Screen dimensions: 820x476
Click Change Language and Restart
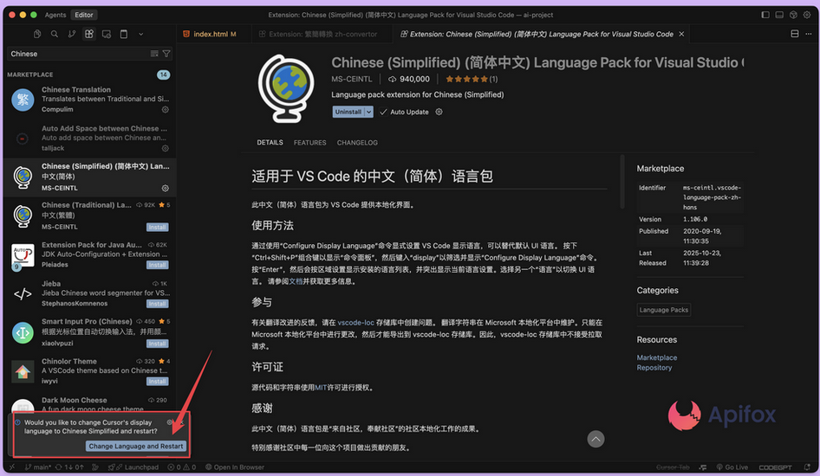point(136,447)
